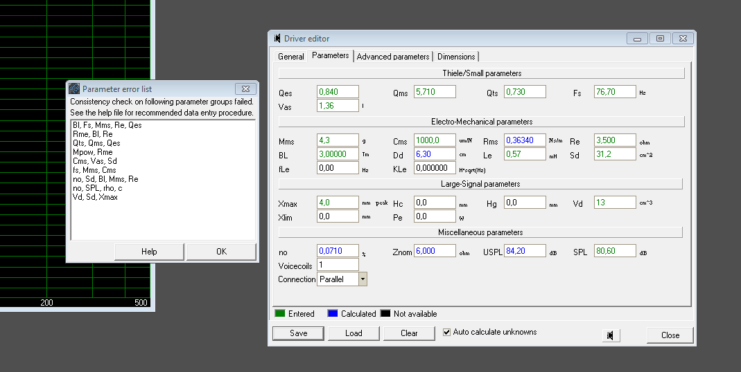741x372 pixels.
Task: Click the speaker icon button near Close
Action: (x=611, y=335)
